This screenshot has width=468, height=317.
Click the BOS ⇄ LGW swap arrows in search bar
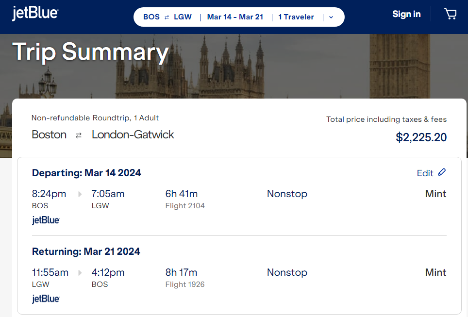coord(167,17)
